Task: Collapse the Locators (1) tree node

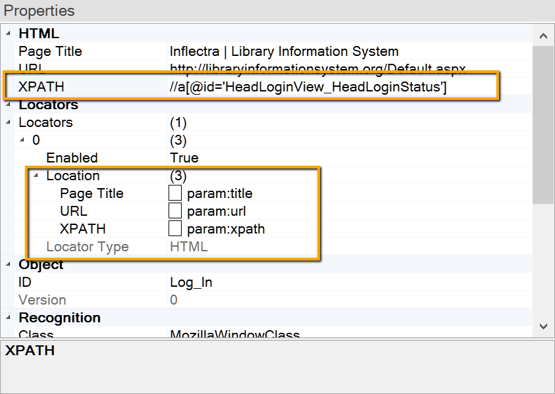Action: click(9, 122)
